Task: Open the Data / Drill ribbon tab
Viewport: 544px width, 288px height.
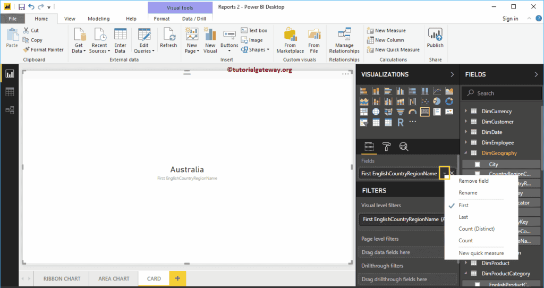Action: pos(194,19)
